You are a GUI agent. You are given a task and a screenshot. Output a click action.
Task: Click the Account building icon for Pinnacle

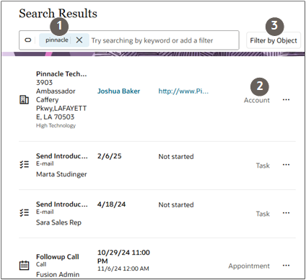24,99
